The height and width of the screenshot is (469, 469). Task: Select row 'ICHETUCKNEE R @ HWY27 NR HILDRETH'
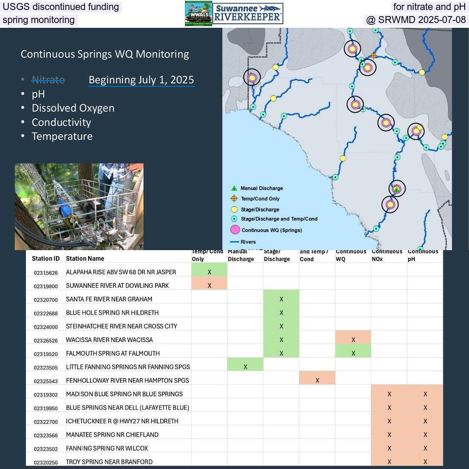(x=234, y=419)
